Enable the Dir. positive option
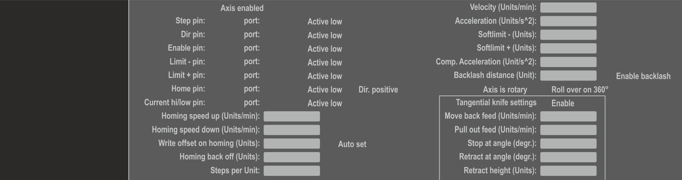The height and width of the screenshot is (180, 682). pyautogui.click(x=378, y=90)
